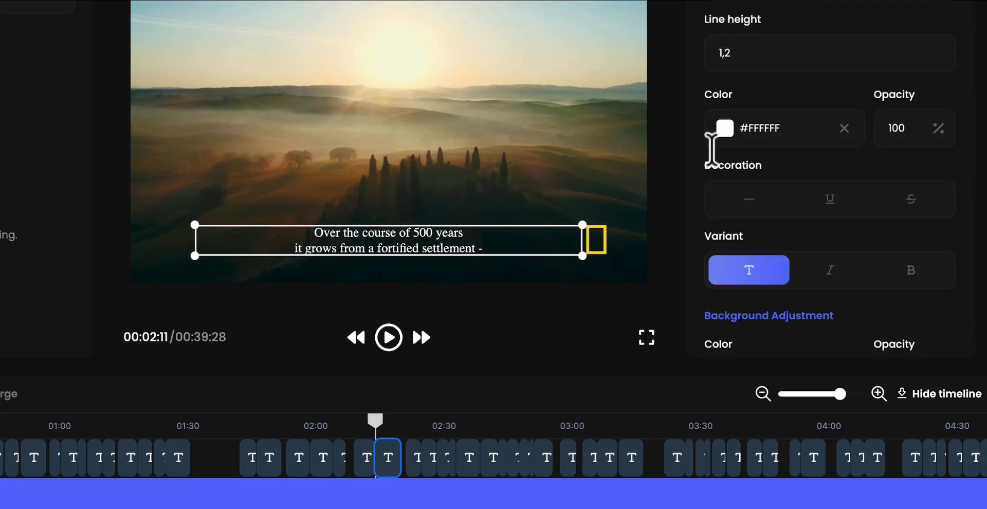This screenshot has height=509, width=987.
Task: Open fullscreen preview mode
Action: [647, 337]
